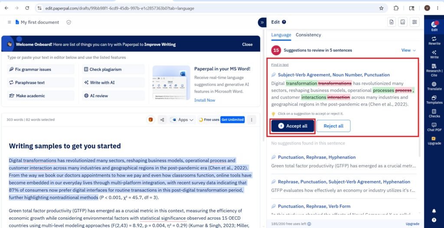This screenshot has height=228, width=444.
Task: Click Write with AI option
Action: 113,83
